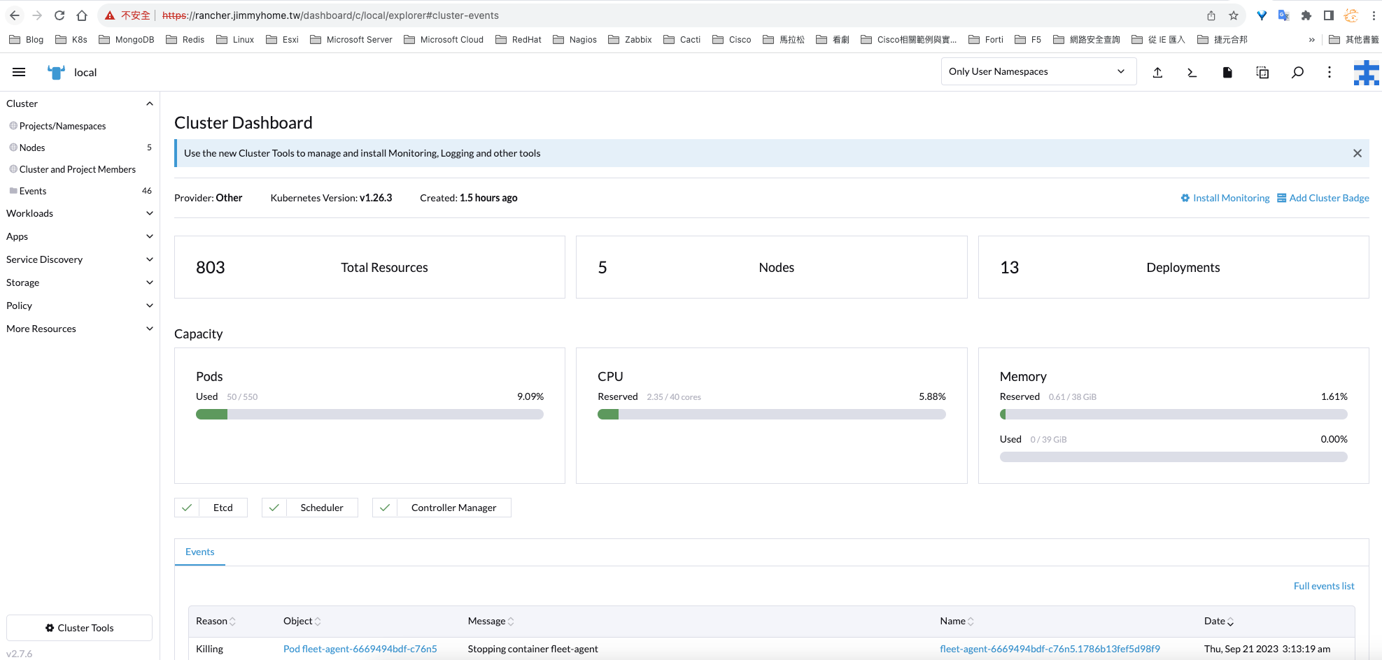Bookmark this page with the star

tap(1234, 15)
